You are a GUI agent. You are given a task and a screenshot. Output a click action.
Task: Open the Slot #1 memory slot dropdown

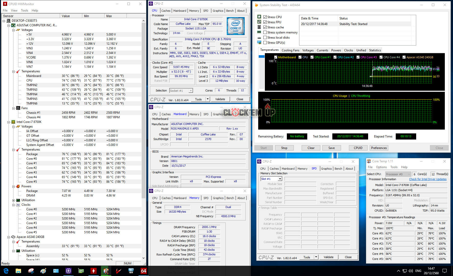click(280, 179)
